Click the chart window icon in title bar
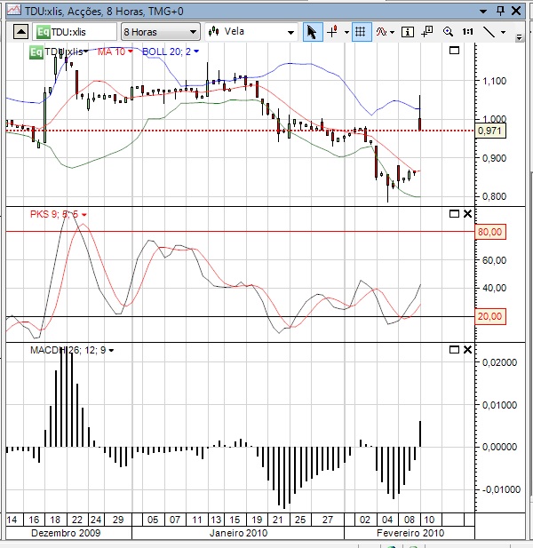This screenshot has width=533, height=548. tap(14, 11)
